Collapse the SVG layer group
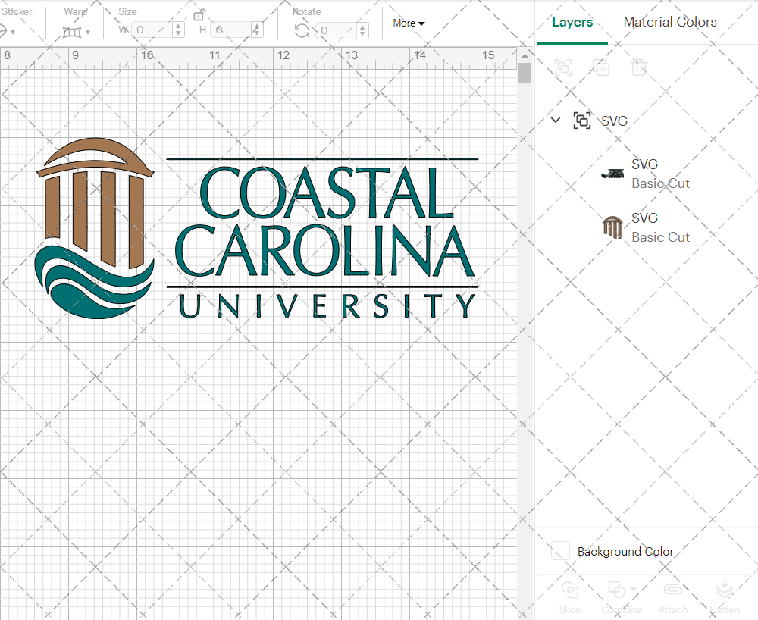 (556, 120)
